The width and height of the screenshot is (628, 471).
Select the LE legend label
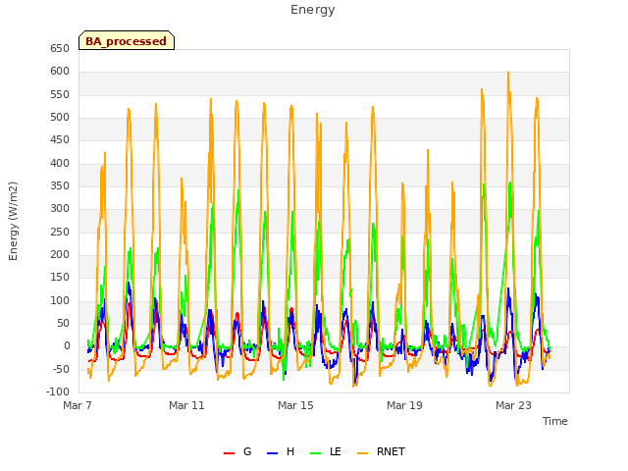coord(336,451)
